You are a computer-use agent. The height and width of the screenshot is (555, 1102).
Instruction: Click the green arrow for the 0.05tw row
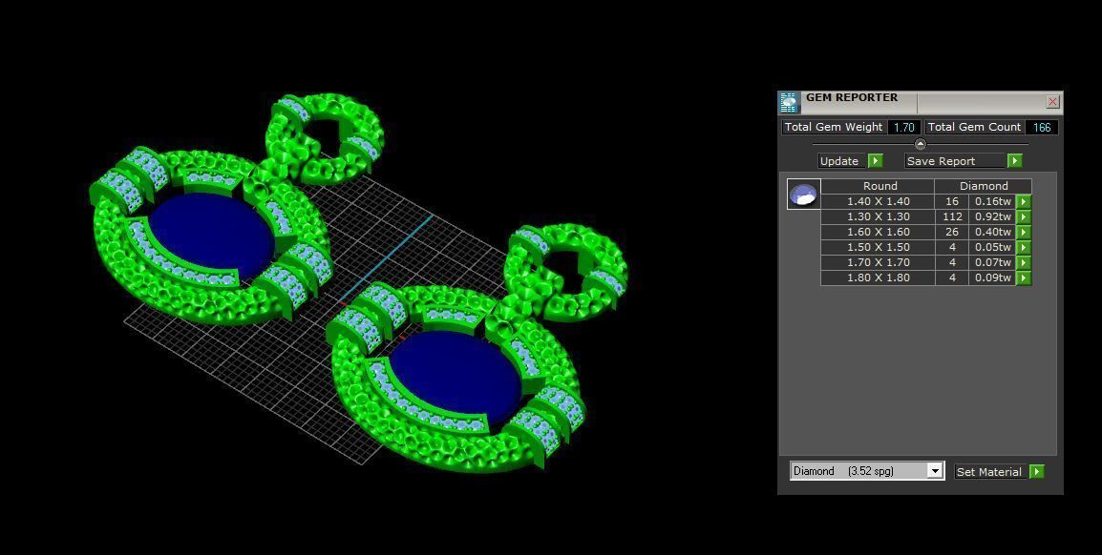pos(1024,247)
